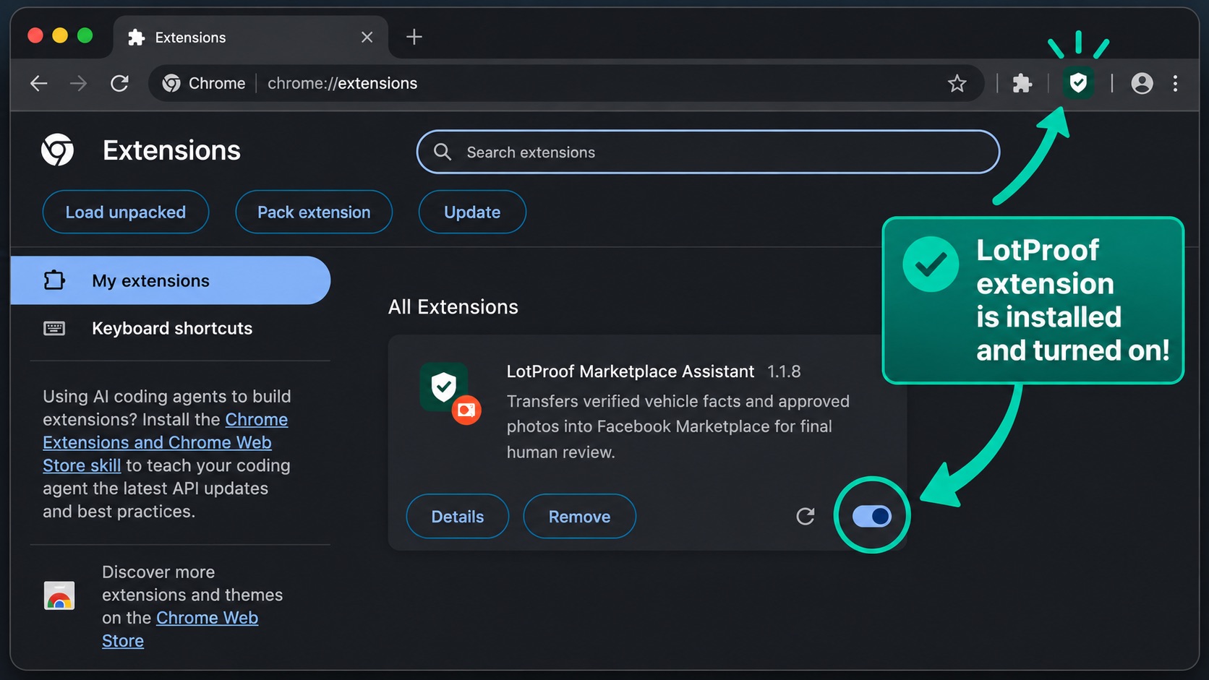1209x680 pixels.
Task: Click the version number 1.1.8
Action: 784,371
